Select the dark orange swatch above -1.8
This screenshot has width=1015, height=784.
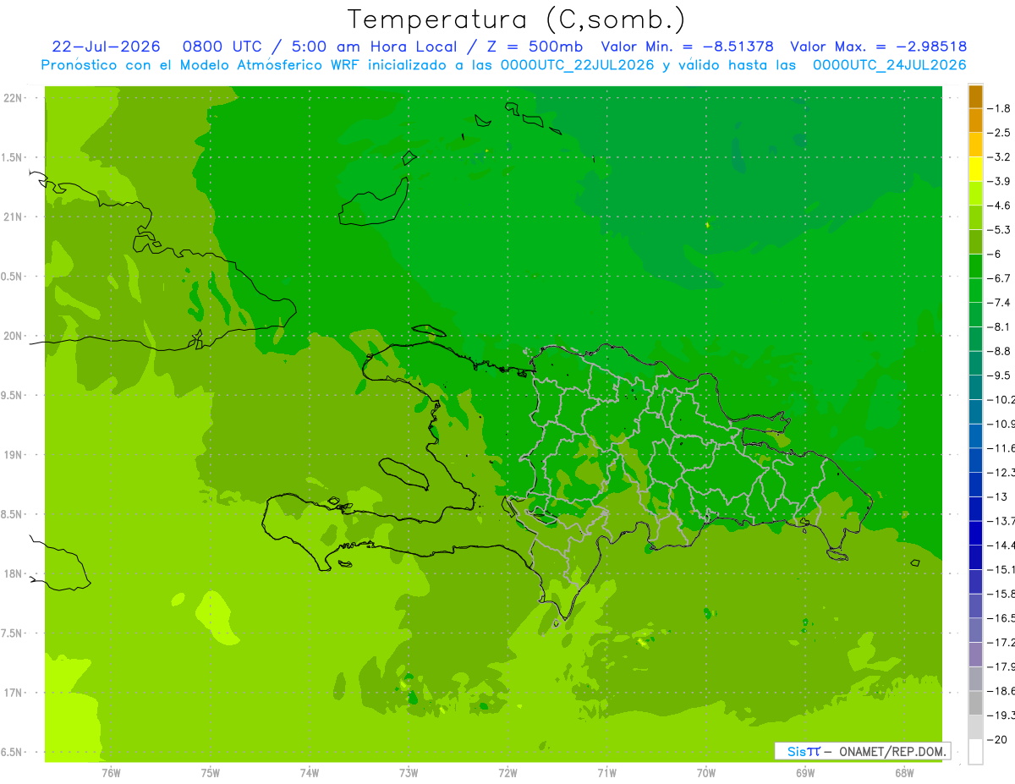click(975, 96)
